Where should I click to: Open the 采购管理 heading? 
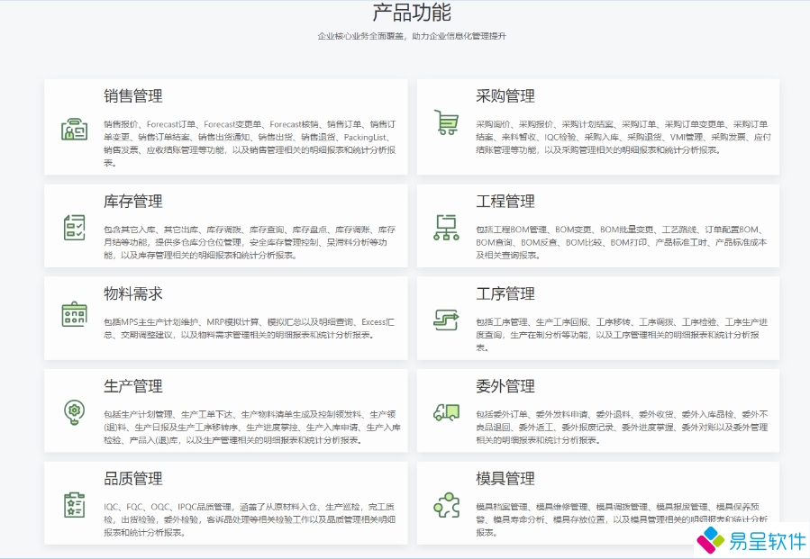[505, 96]
